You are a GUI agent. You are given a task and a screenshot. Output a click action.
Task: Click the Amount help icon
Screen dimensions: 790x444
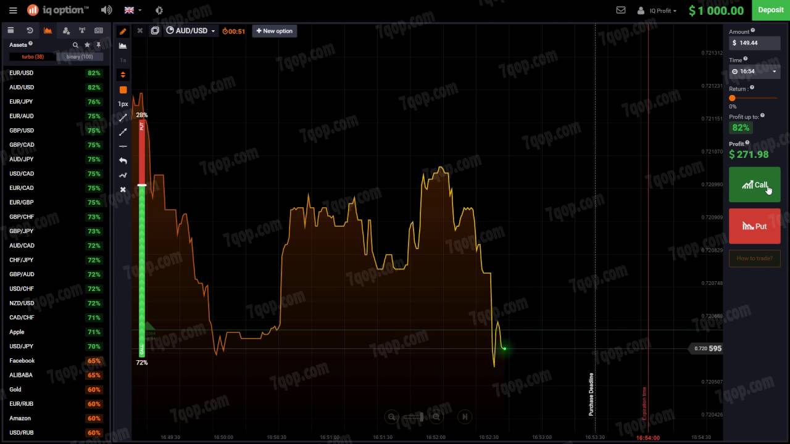[752, 30]
